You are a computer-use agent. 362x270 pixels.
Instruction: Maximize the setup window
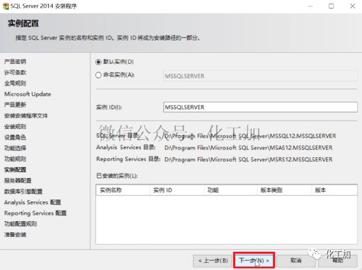point(331,6)
